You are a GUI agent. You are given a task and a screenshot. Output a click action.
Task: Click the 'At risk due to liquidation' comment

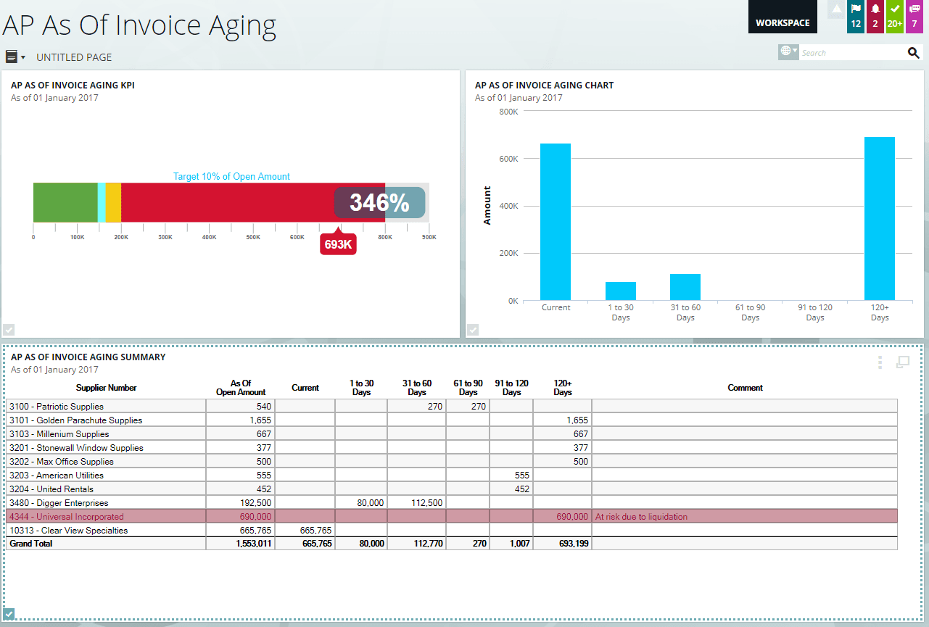(x=641, y=517)
